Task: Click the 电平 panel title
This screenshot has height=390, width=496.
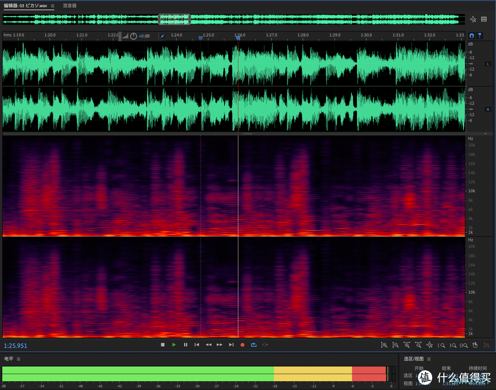Action: tap(9, 359)
